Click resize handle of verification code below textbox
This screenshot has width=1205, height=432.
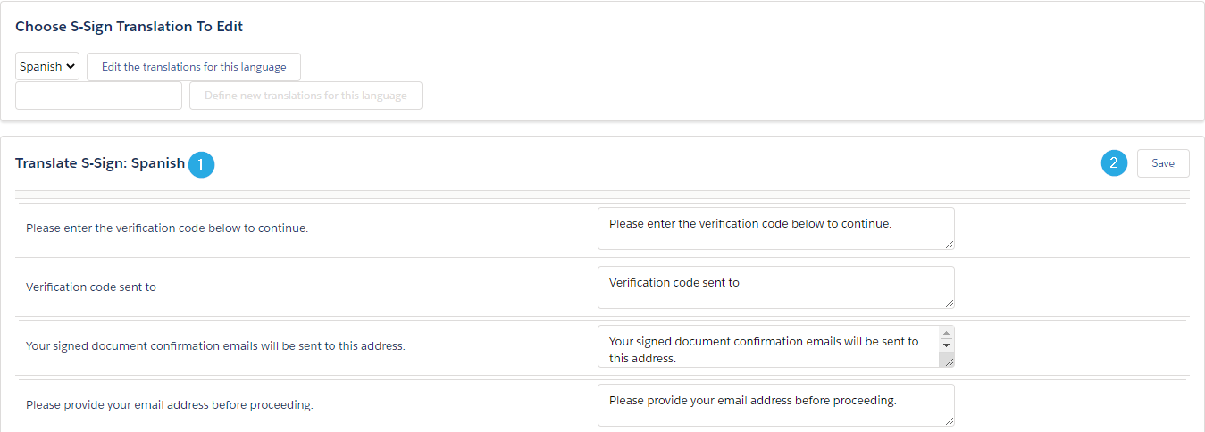pyautogui.click(x=949, y=244)
